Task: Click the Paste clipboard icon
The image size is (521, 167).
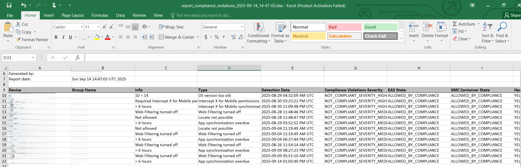Action: pyautogui.click(x=8, y=28)
